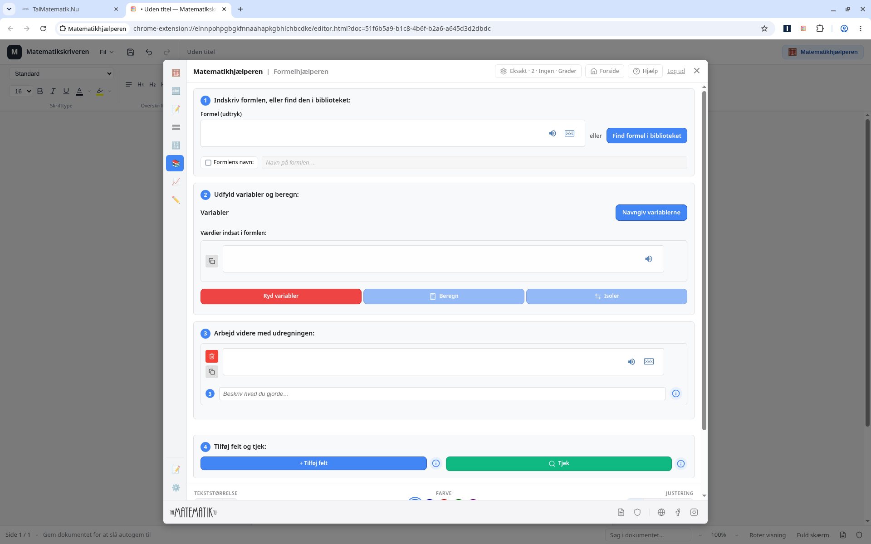Enable the Formlens navn checkbox
The image size is (871, 544).
point(208,163)
